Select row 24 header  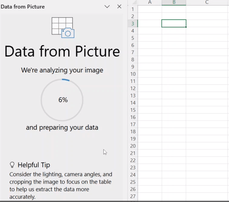(133, 175)
